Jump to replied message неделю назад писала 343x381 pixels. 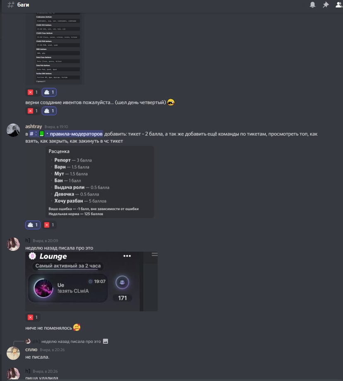71,341
